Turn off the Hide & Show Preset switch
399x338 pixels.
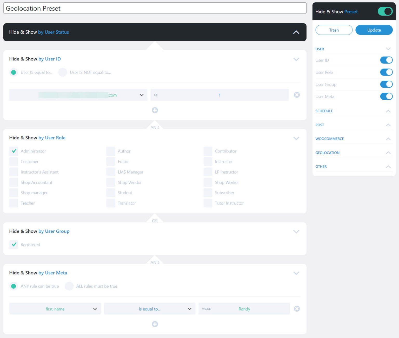click(x=385, y=11)
